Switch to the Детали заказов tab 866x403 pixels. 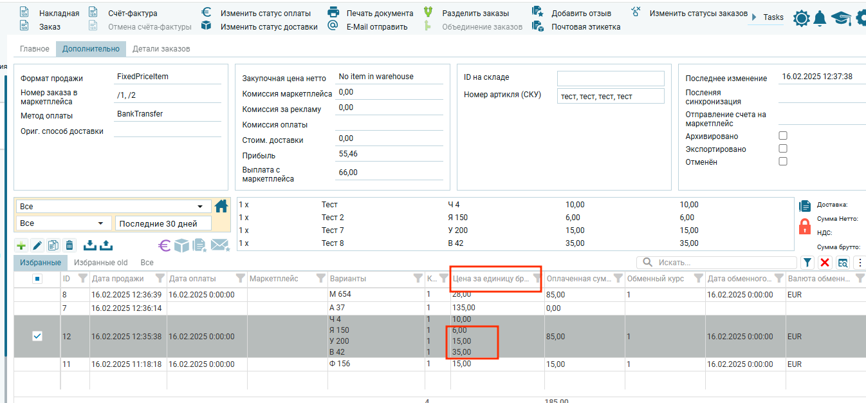(x=161, y=49)
